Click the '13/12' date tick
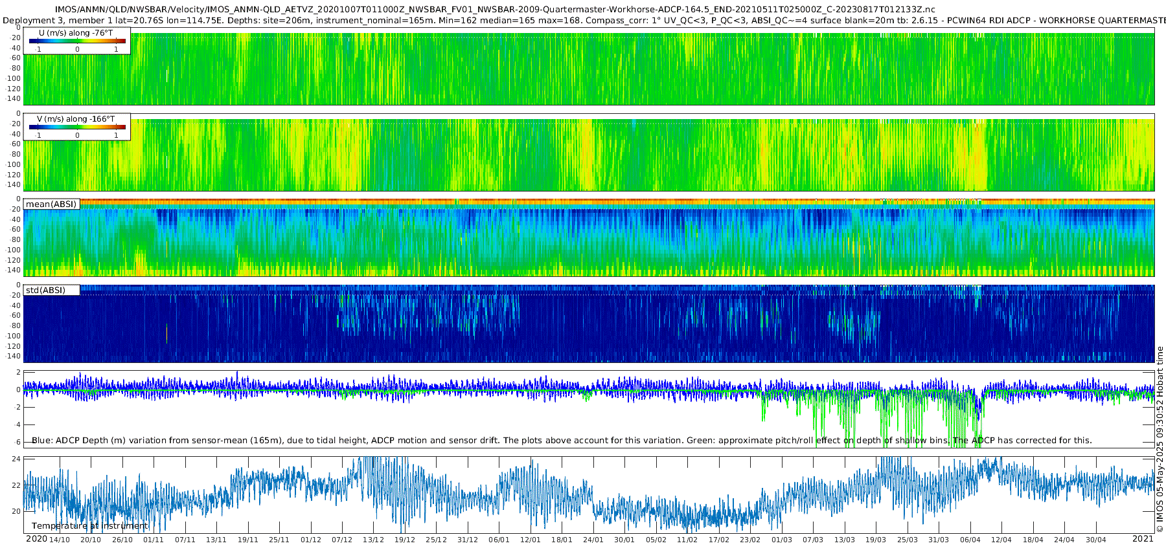The image size is (1166, 550). pyautogui.click(x=374, y=540)
